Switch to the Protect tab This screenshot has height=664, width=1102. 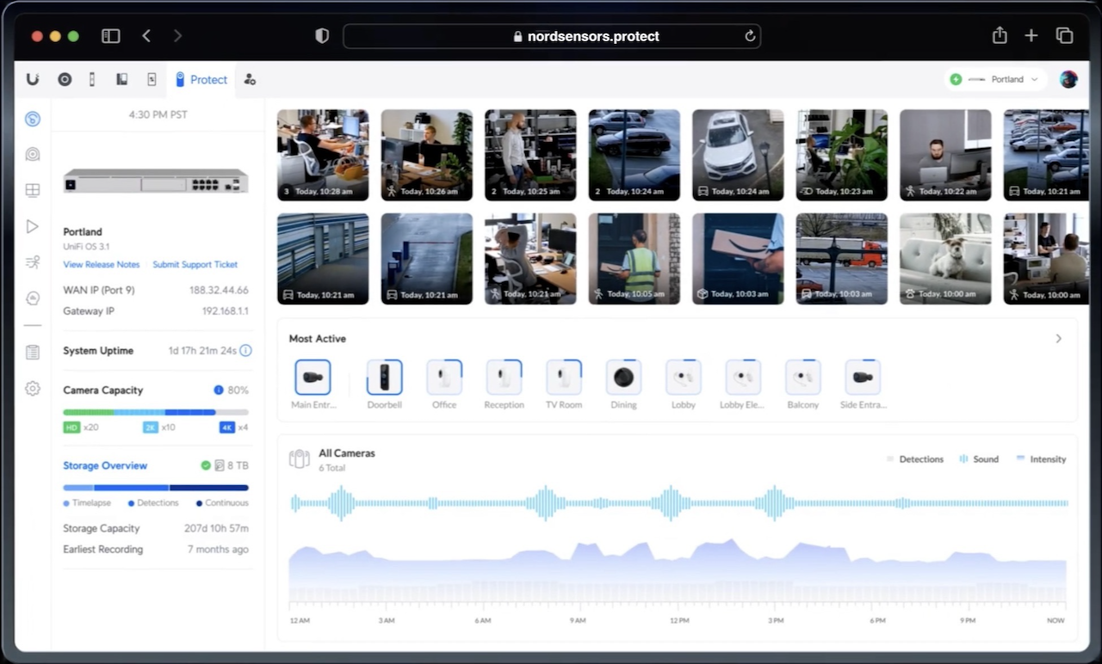[201, 79]
